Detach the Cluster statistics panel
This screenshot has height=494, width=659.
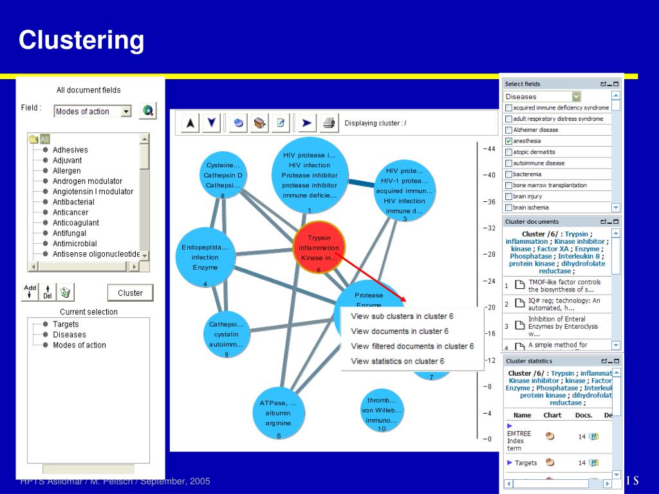pos(604,361)
